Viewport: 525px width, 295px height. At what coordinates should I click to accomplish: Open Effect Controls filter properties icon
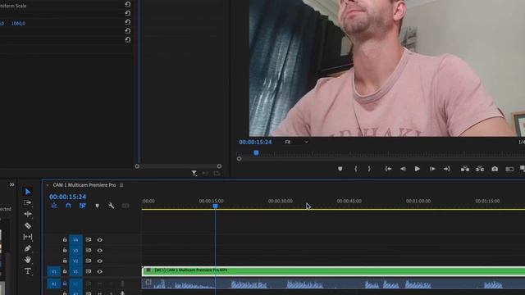[x=194, y=173]
